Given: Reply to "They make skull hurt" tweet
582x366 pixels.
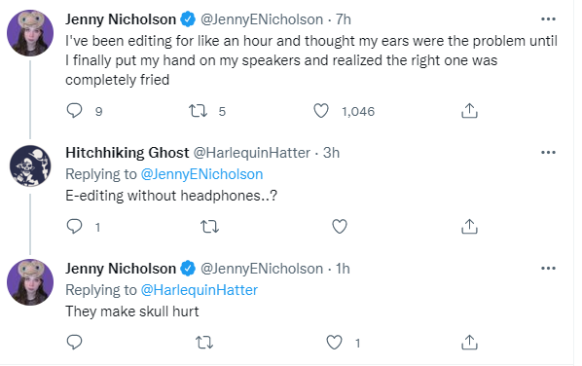Looking at the screenshot, I should [74, 343].
